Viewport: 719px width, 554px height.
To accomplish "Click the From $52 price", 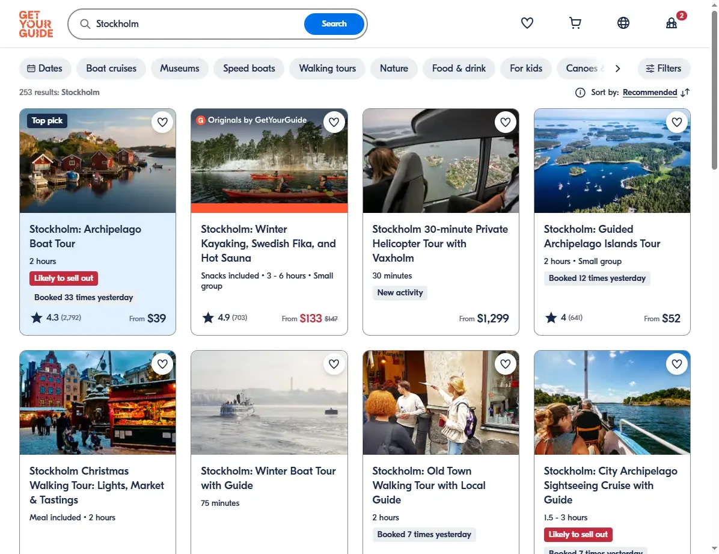I will tap(662, 319).
